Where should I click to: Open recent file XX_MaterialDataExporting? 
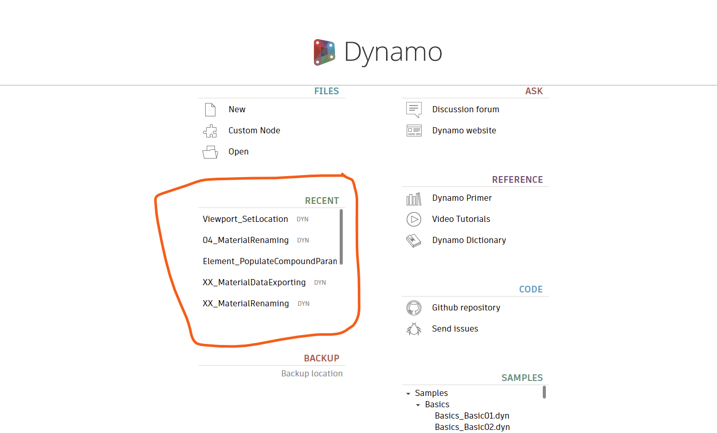coord(254,283)
